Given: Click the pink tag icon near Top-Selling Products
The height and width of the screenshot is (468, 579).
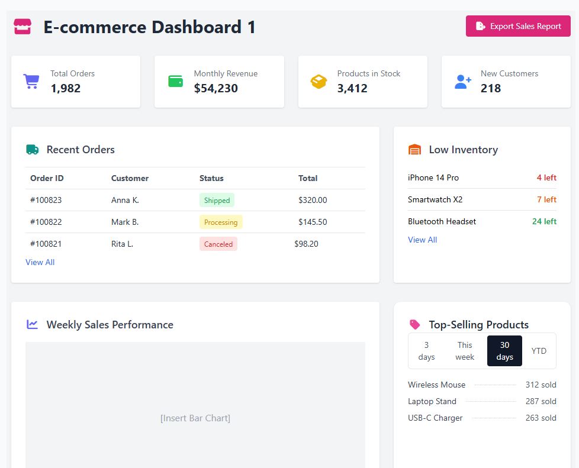Looking at the screenshot, I should click(x=414, y=324).
